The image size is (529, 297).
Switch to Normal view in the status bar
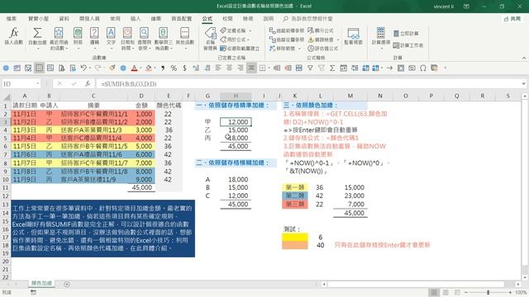pos(434,292)
